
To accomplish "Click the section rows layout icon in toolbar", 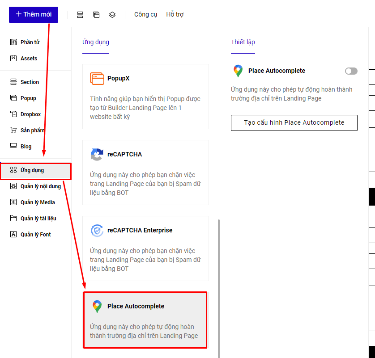I will pos(80,15).
